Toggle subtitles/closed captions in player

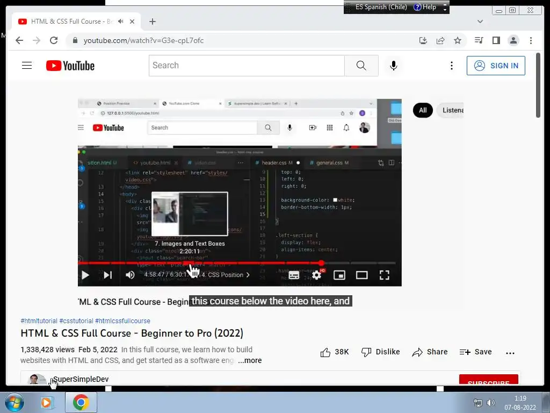[x=294, y=275]
